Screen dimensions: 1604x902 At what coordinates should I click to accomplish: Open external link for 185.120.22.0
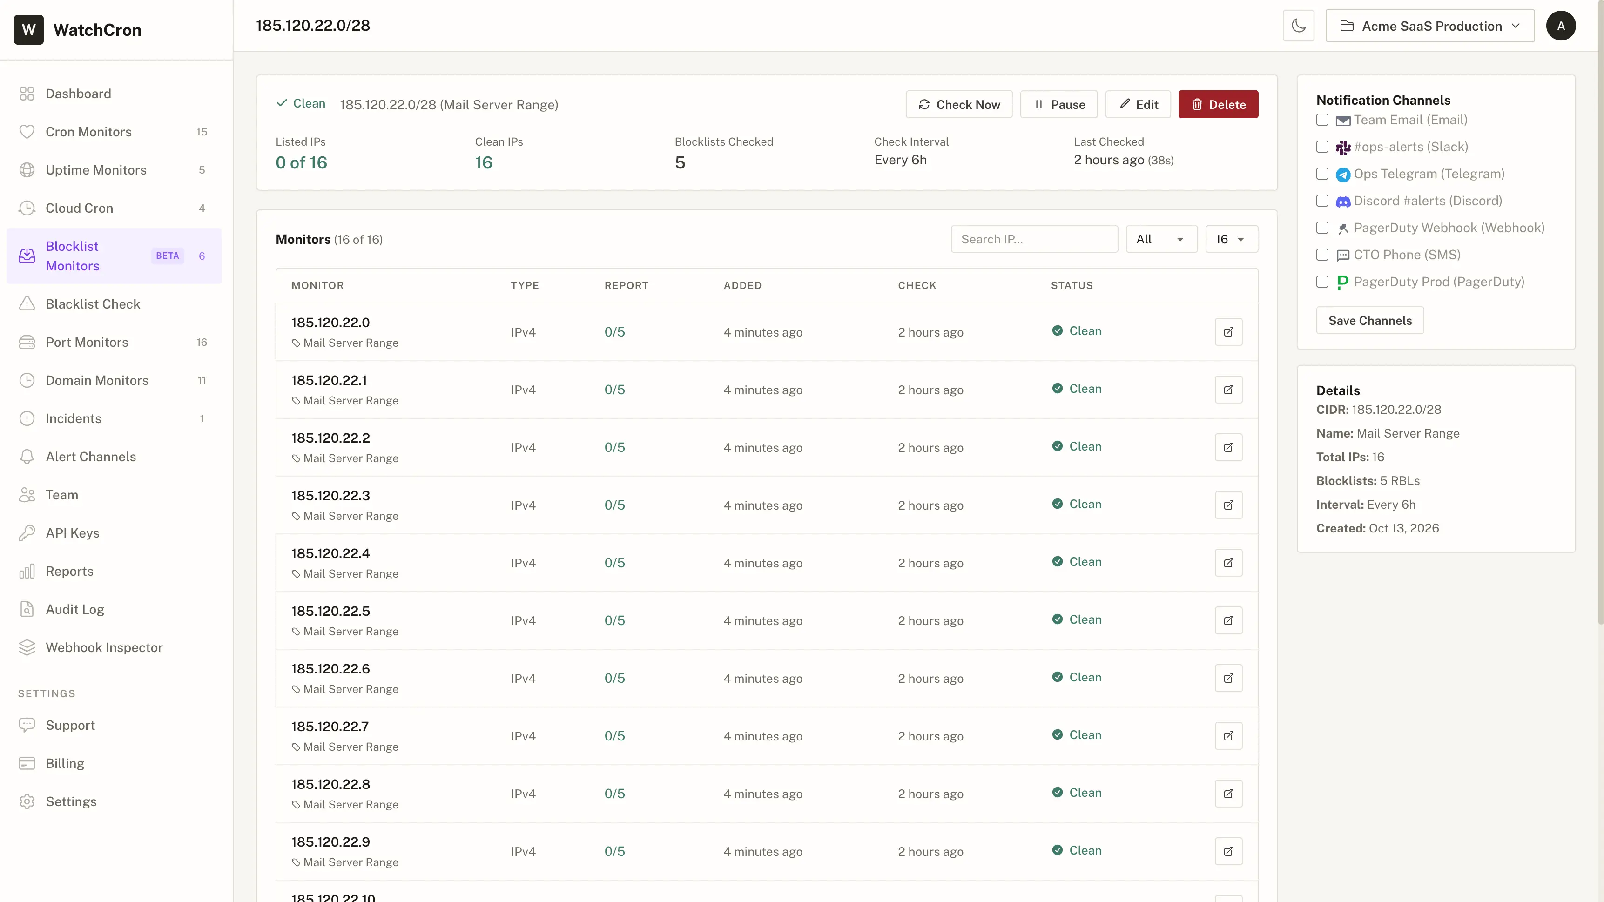pyautogui.click(x=1228, y=332)
